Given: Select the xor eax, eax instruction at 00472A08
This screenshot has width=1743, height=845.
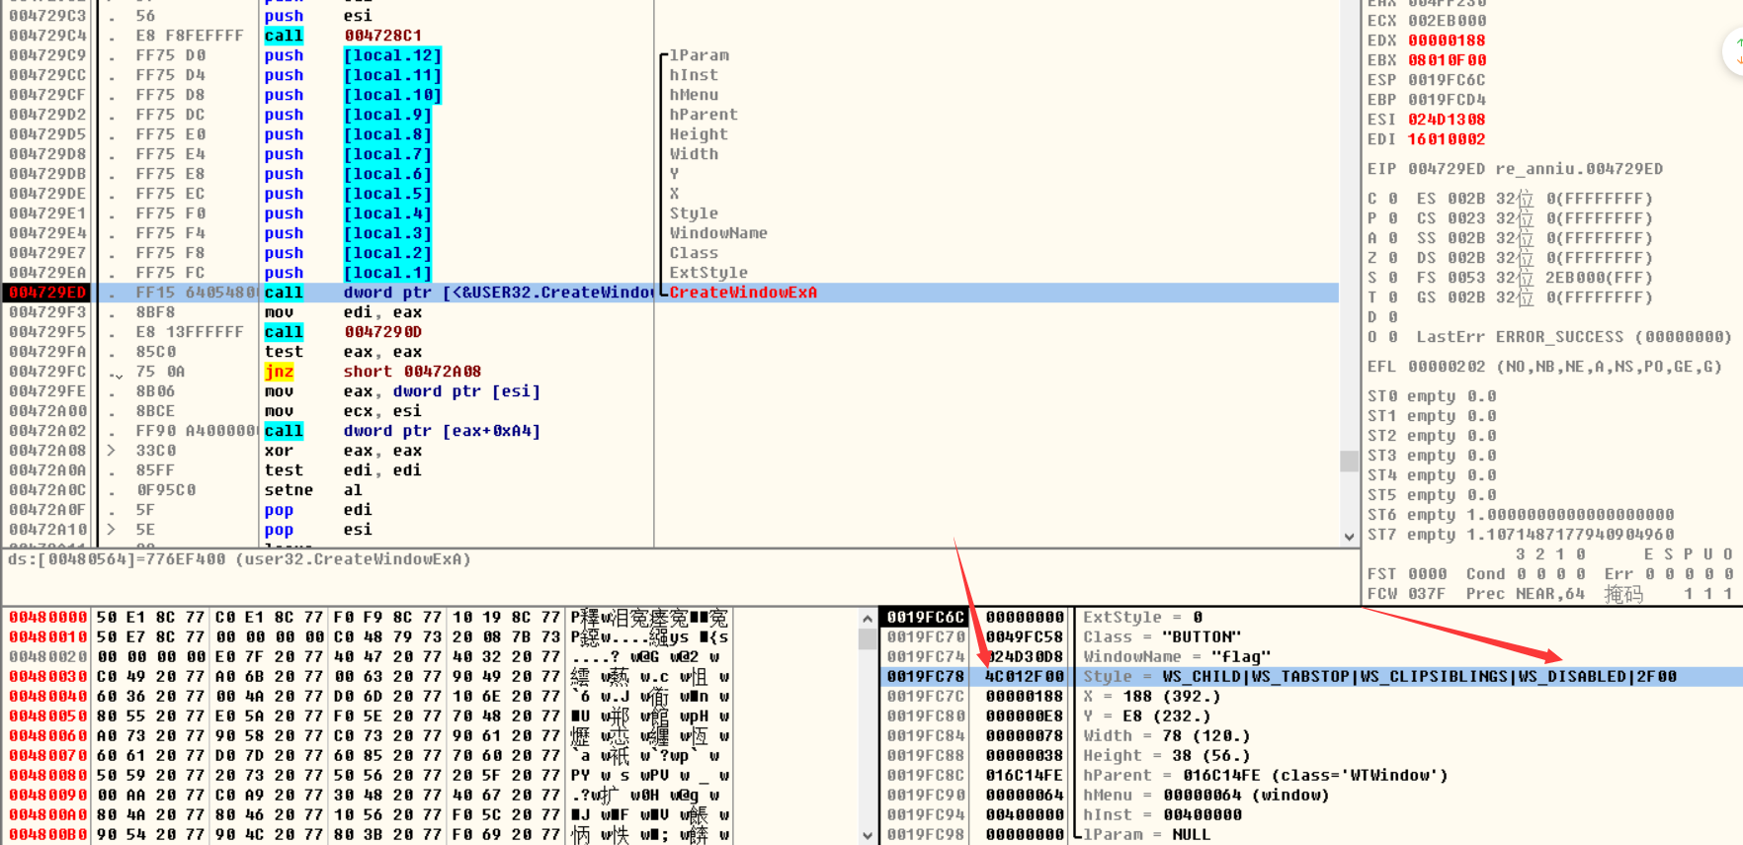Looking at the screenshot, I should coord(343,451).
